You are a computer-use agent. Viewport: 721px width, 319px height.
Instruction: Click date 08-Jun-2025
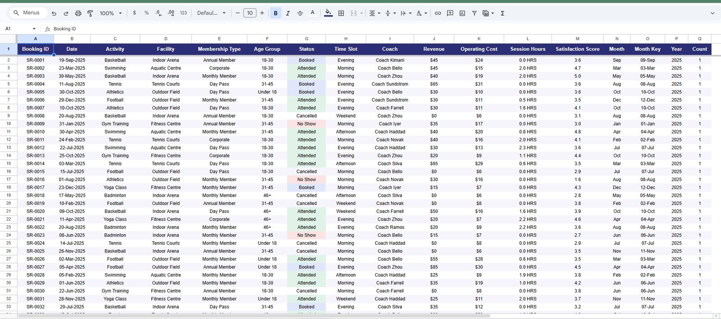(x=72, y=235)
